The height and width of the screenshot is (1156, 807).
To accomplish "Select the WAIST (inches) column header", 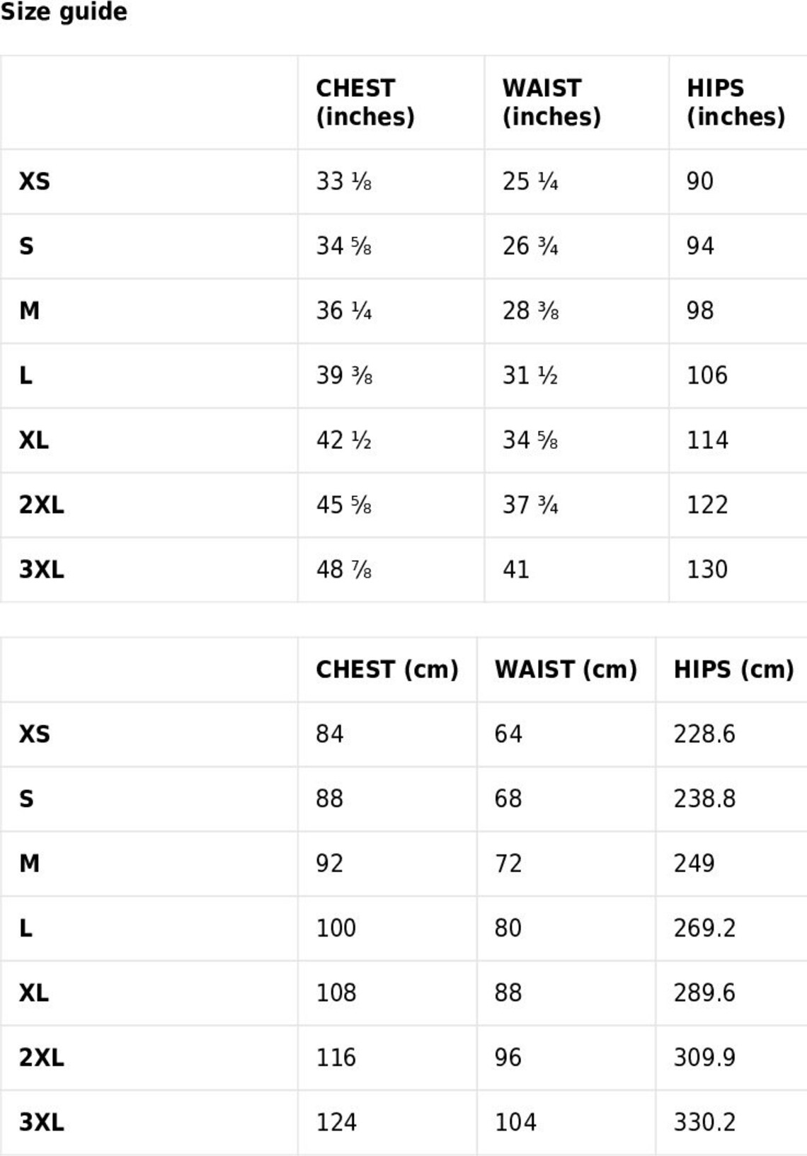I will click(x=551, y=102).
